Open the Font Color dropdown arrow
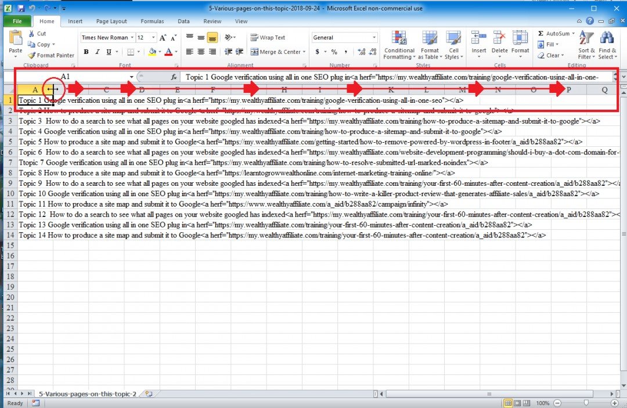 [x=176, y=52]
